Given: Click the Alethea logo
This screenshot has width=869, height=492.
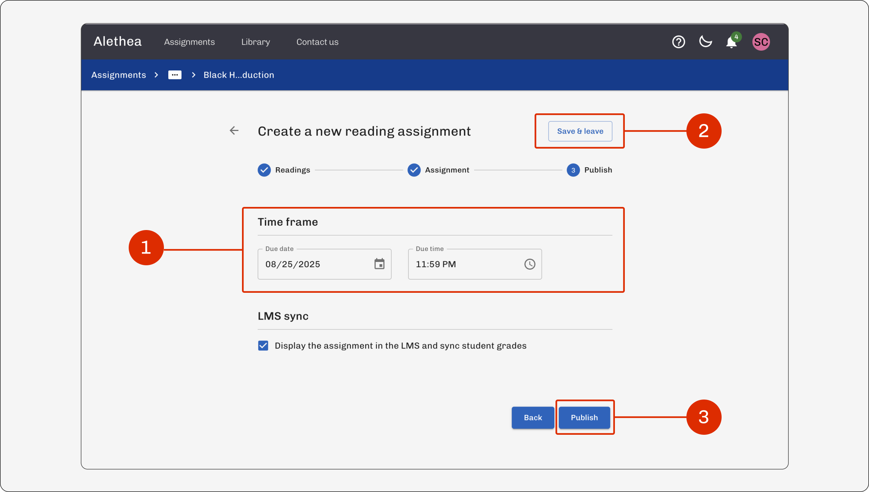Looking at the screenshot, I should coord(117,41).
